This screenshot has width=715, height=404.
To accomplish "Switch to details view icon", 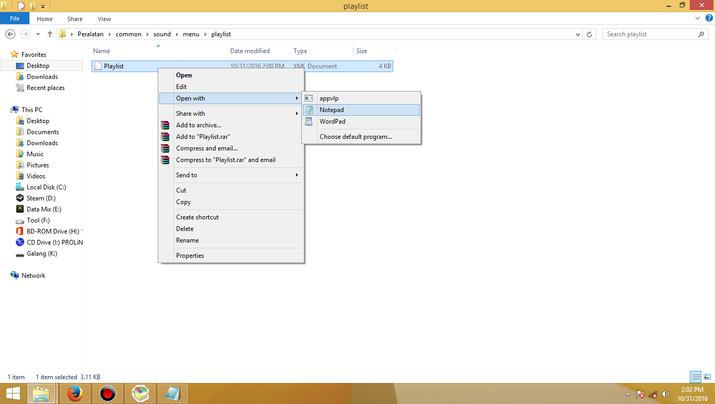I will click(x=696, y=377).
